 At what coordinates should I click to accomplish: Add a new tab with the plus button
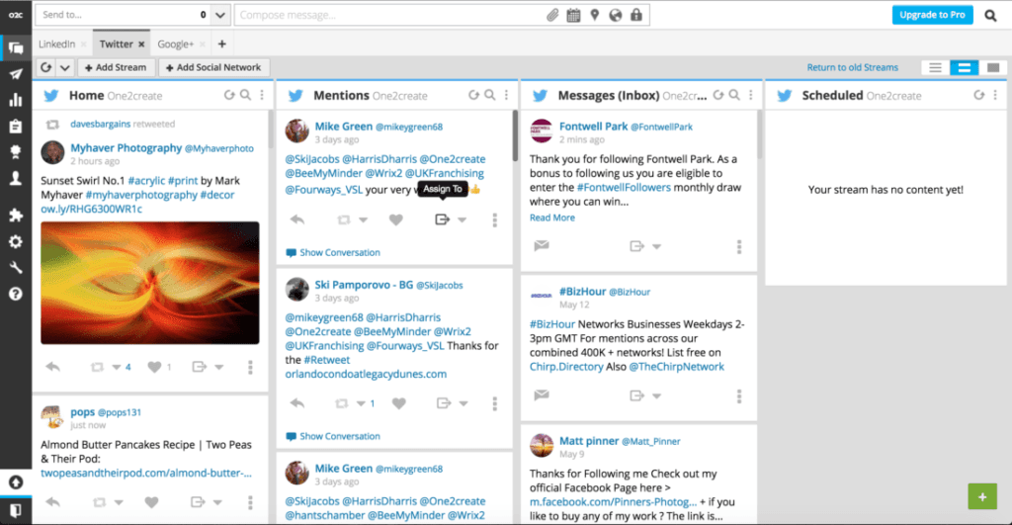(x=222, y=44)
